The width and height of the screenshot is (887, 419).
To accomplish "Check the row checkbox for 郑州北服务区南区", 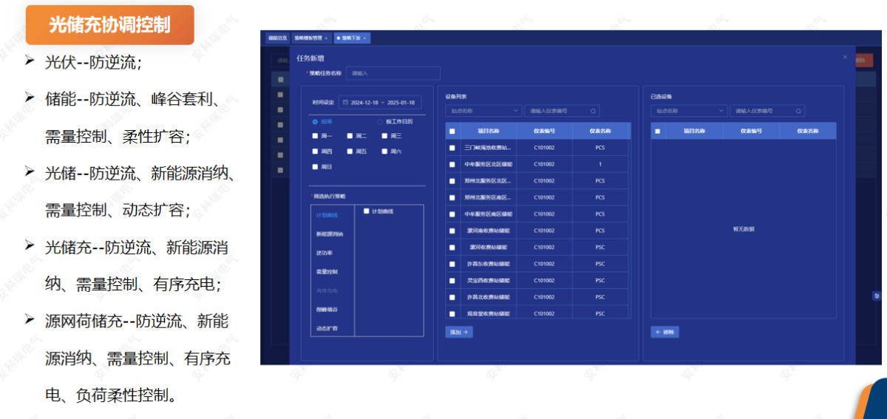I will 452,197.
